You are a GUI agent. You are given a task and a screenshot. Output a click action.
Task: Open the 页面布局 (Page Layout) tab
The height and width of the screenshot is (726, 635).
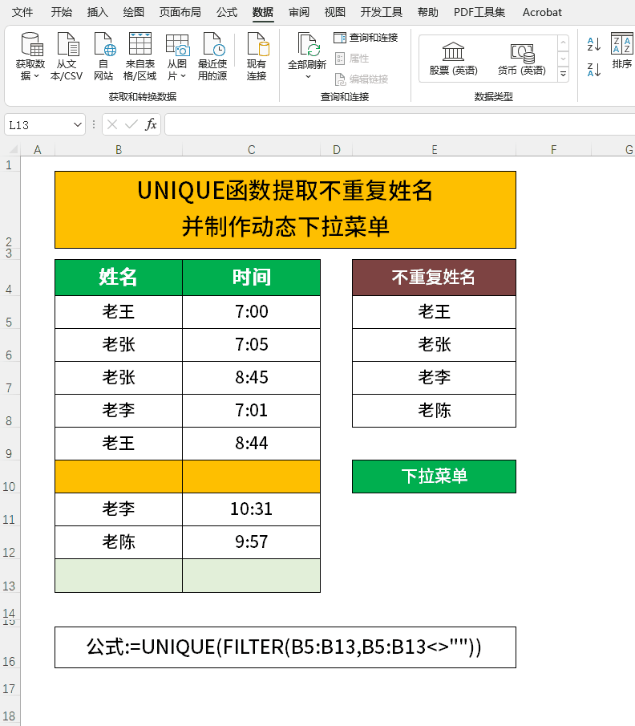click(180, 12)
